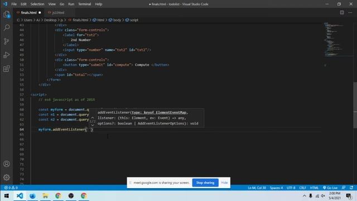
Task: Open the Run menu
Action: coord(71,4)
